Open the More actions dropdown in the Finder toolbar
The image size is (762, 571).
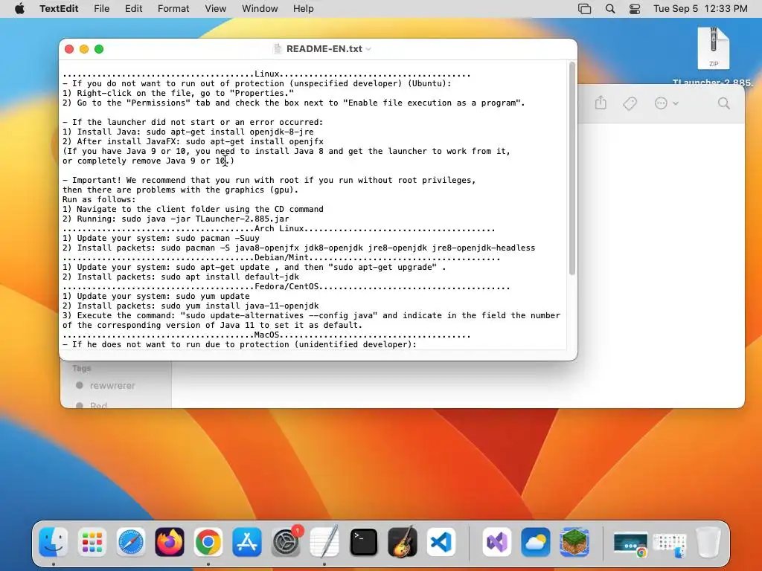[x=666, y=103]
